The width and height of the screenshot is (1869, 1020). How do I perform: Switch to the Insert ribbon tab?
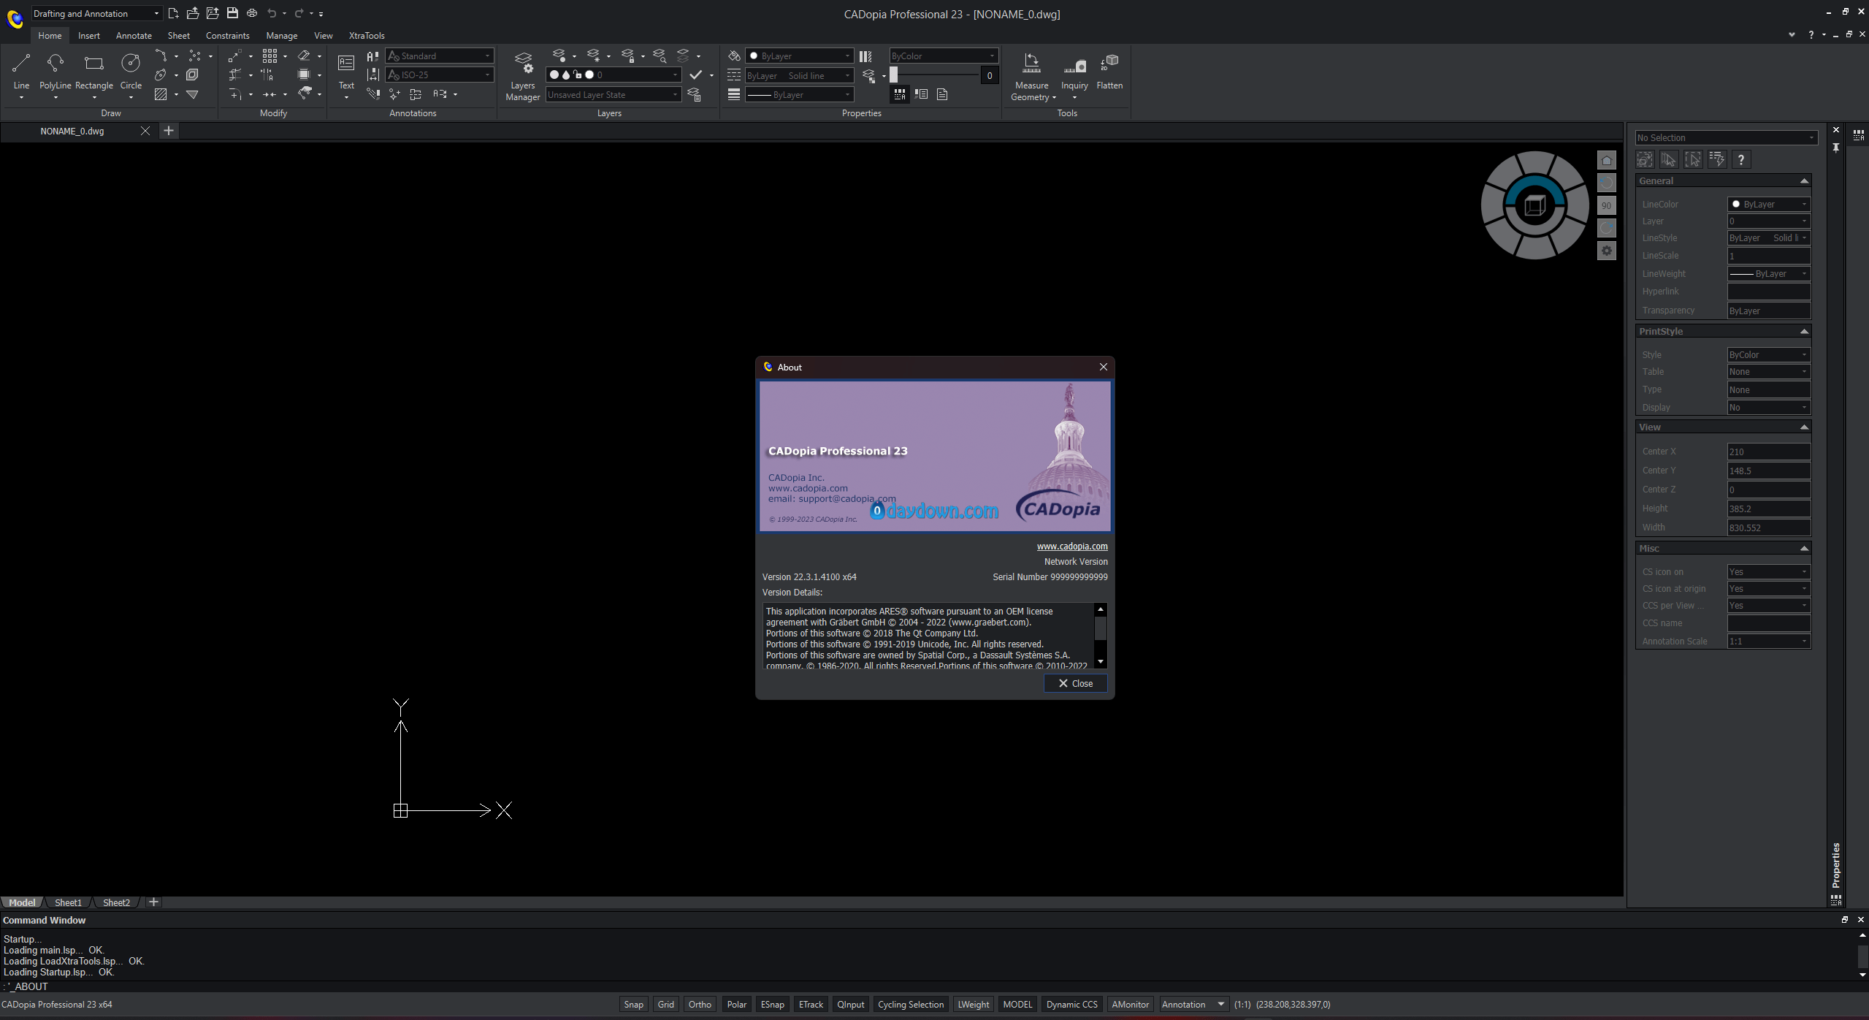coord(89,35)
